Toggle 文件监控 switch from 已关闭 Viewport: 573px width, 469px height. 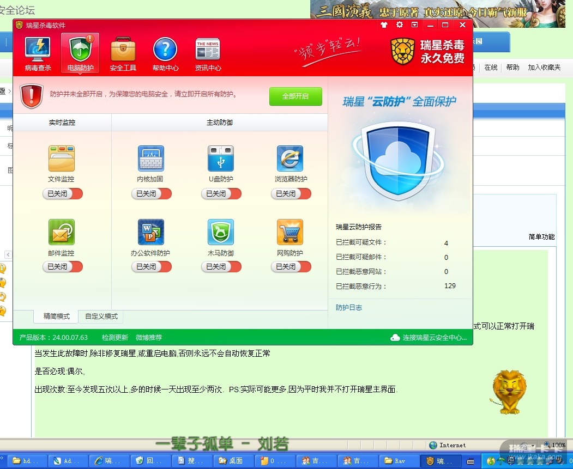pyautogui.click(x=63, y=193)
